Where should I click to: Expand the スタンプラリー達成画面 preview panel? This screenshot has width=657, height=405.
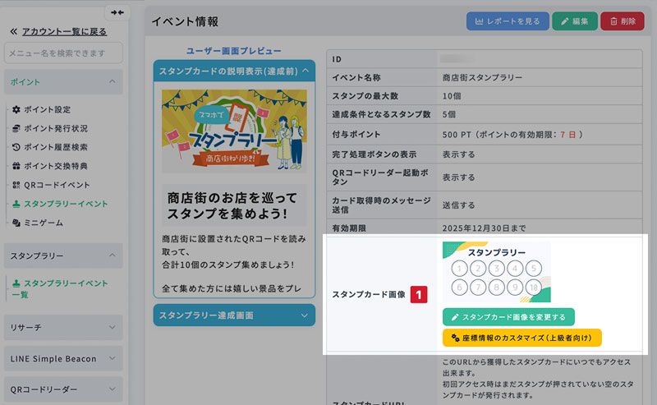click(x=234, y=315)
